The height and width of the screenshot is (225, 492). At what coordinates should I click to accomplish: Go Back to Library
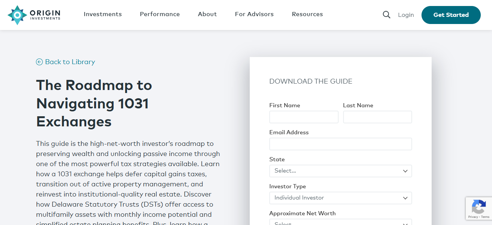(x=69, y=61)
